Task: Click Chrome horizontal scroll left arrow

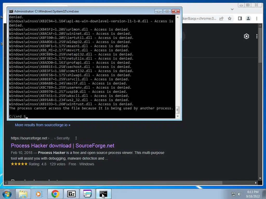Action: pyautogui.click(x=6, y=183)
